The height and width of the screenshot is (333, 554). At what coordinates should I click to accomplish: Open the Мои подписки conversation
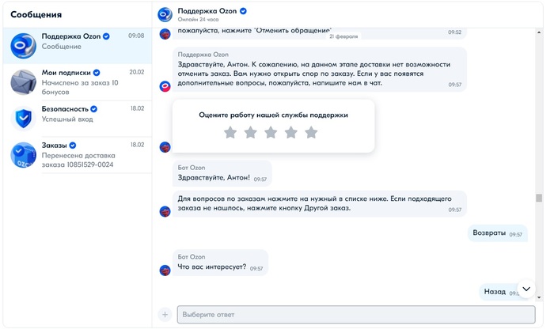pyautogui.click(x=78, y=82)
